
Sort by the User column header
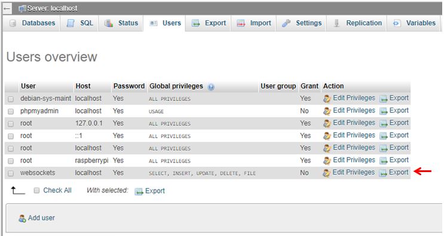click(28, 86)
